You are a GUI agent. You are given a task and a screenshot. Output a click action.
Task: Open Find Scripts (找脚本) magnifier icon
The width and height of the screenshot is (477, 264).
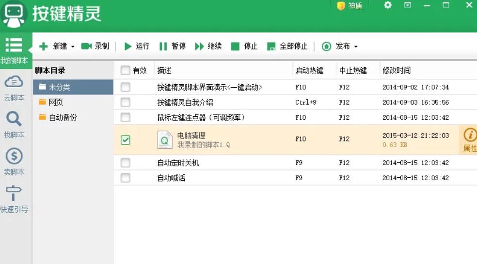(14, 119)
